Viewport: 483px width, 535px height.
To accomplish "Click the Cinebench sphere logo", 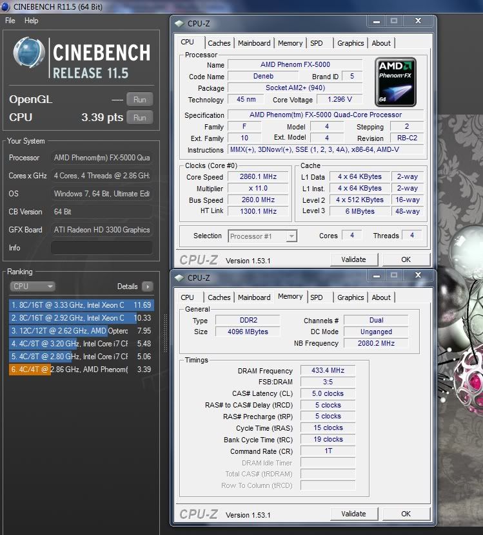I will pyautogui.click(x=29, y=53).
